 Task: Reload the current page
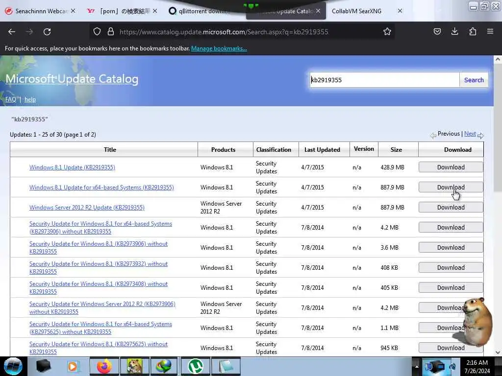[x=47, y=32]
